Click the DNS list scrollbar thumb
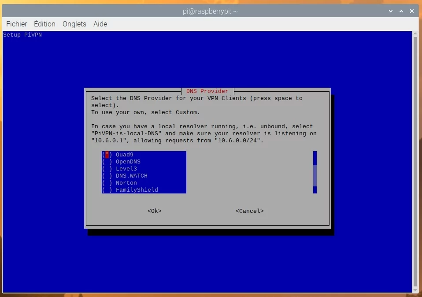This screenshot has height=297, width=422. (x=315, y=175)
